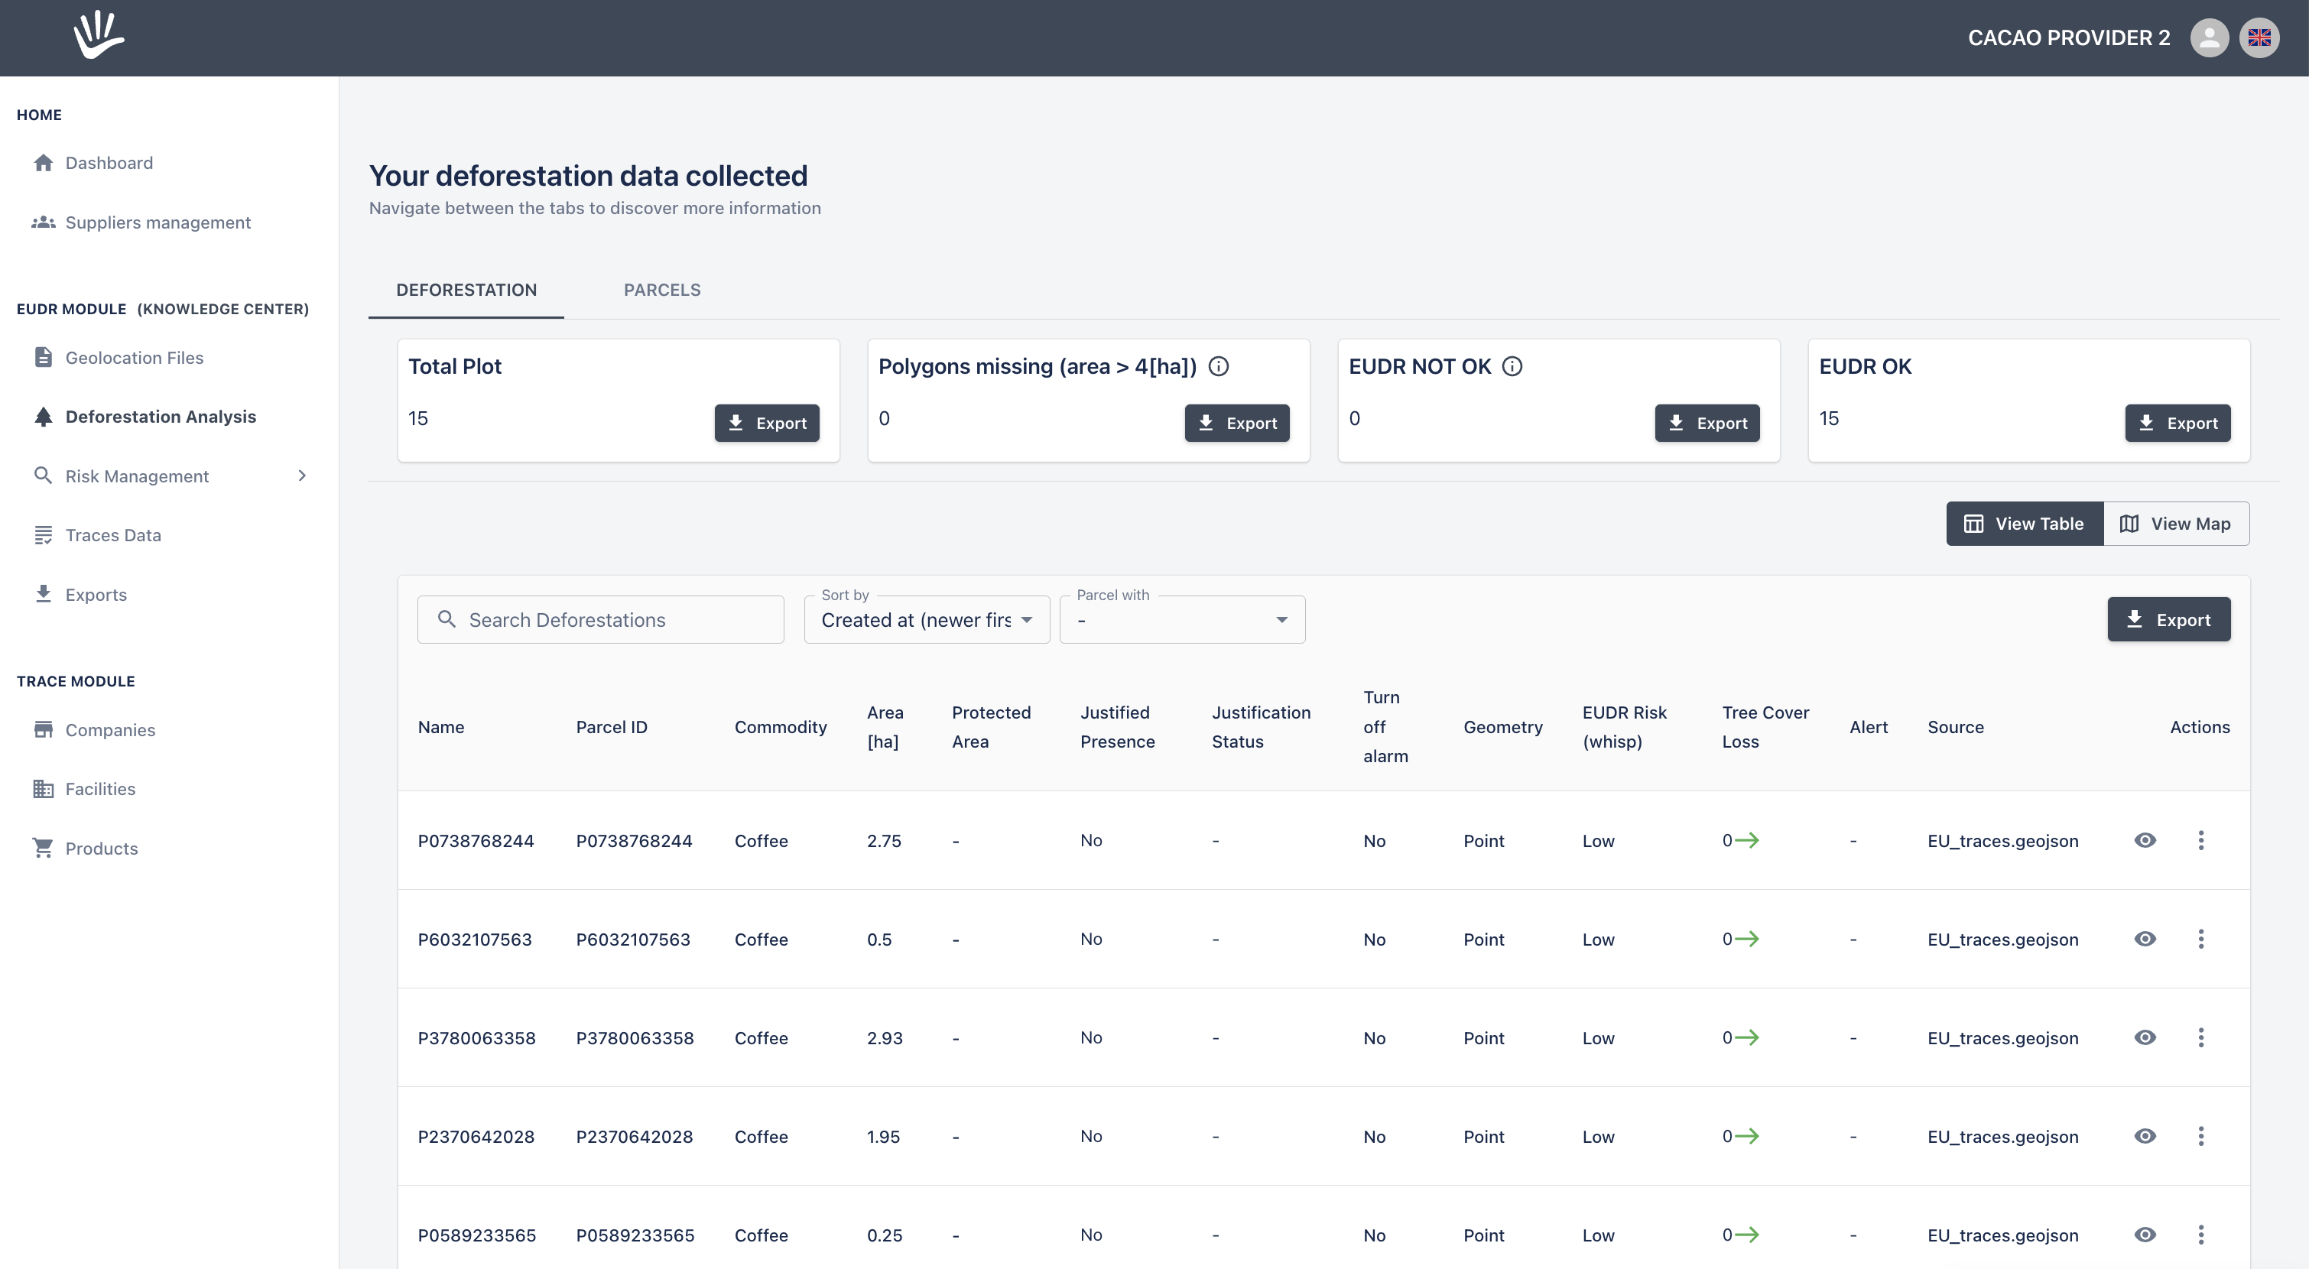
Task: Reveal P0589233565 with its eye toggle
Action: [2146, 1234]
